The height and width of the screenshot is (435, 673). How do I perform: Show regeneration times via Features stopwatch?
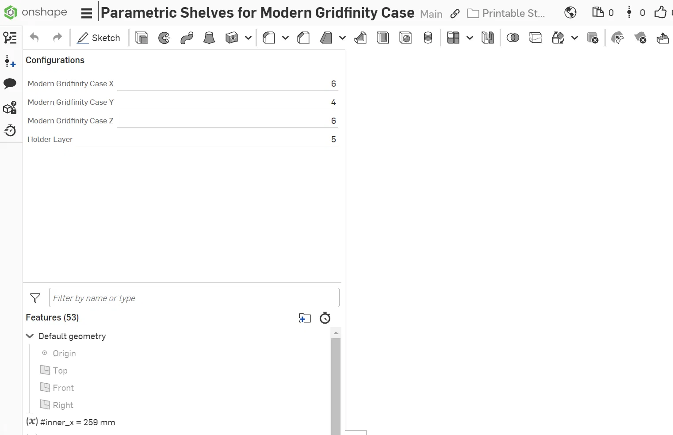[325, 318]
